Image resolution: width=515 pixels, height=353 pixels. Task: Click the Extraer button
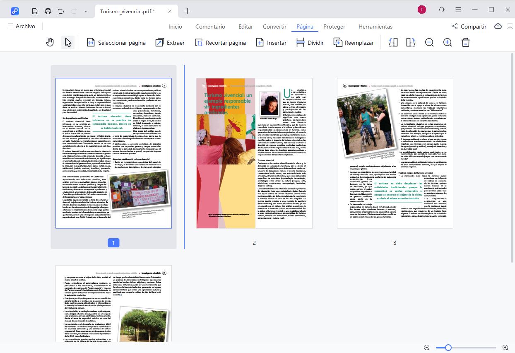(170, 43)
